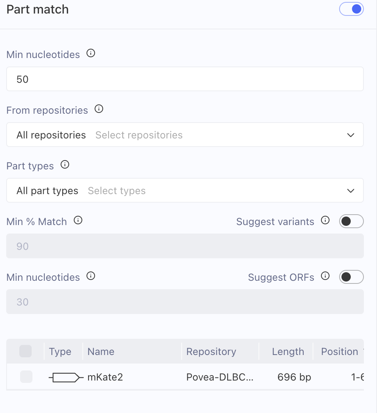Click chevron arrow of repositories selector
Viewport: 377px width, 413px height.
click(x=351, y=135)
